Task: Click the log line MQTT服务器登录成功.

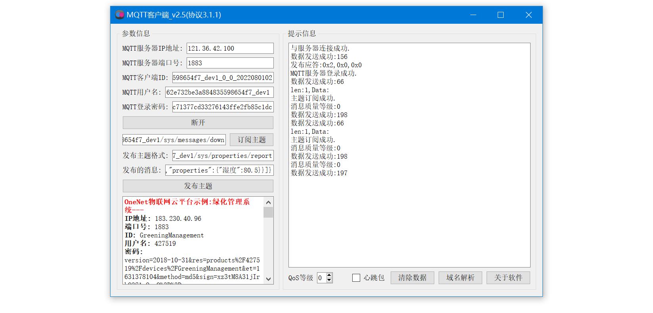Action: tap(324, 73)
